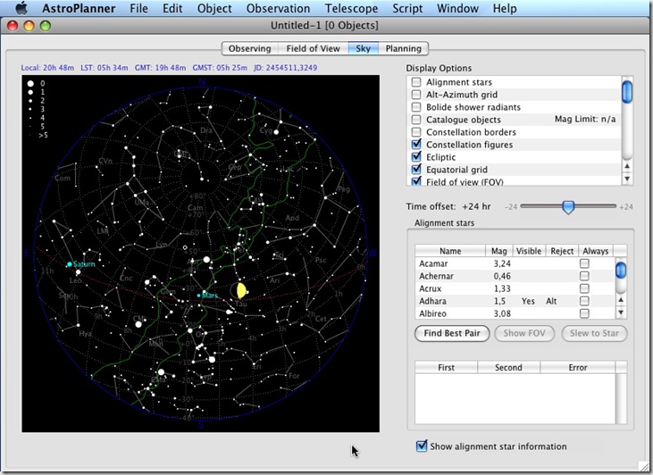Click the Second column header
This screenshot has height=475, width=653.
(x=508, y=367)
